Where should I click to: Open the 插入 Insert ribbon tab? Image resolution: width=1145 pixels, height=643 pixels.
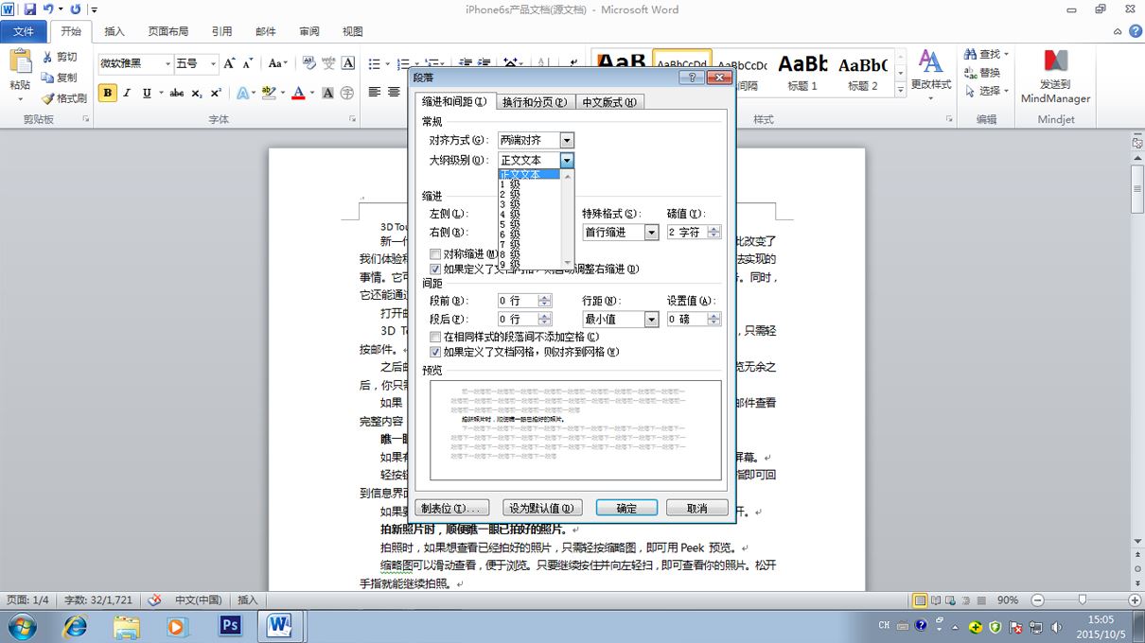coord(114,31)
